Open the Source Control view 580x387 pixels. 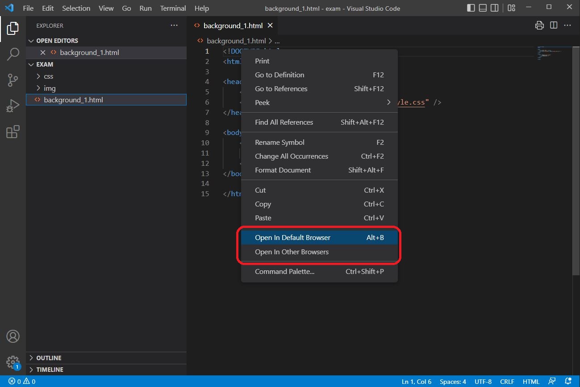tap(13, 80)
